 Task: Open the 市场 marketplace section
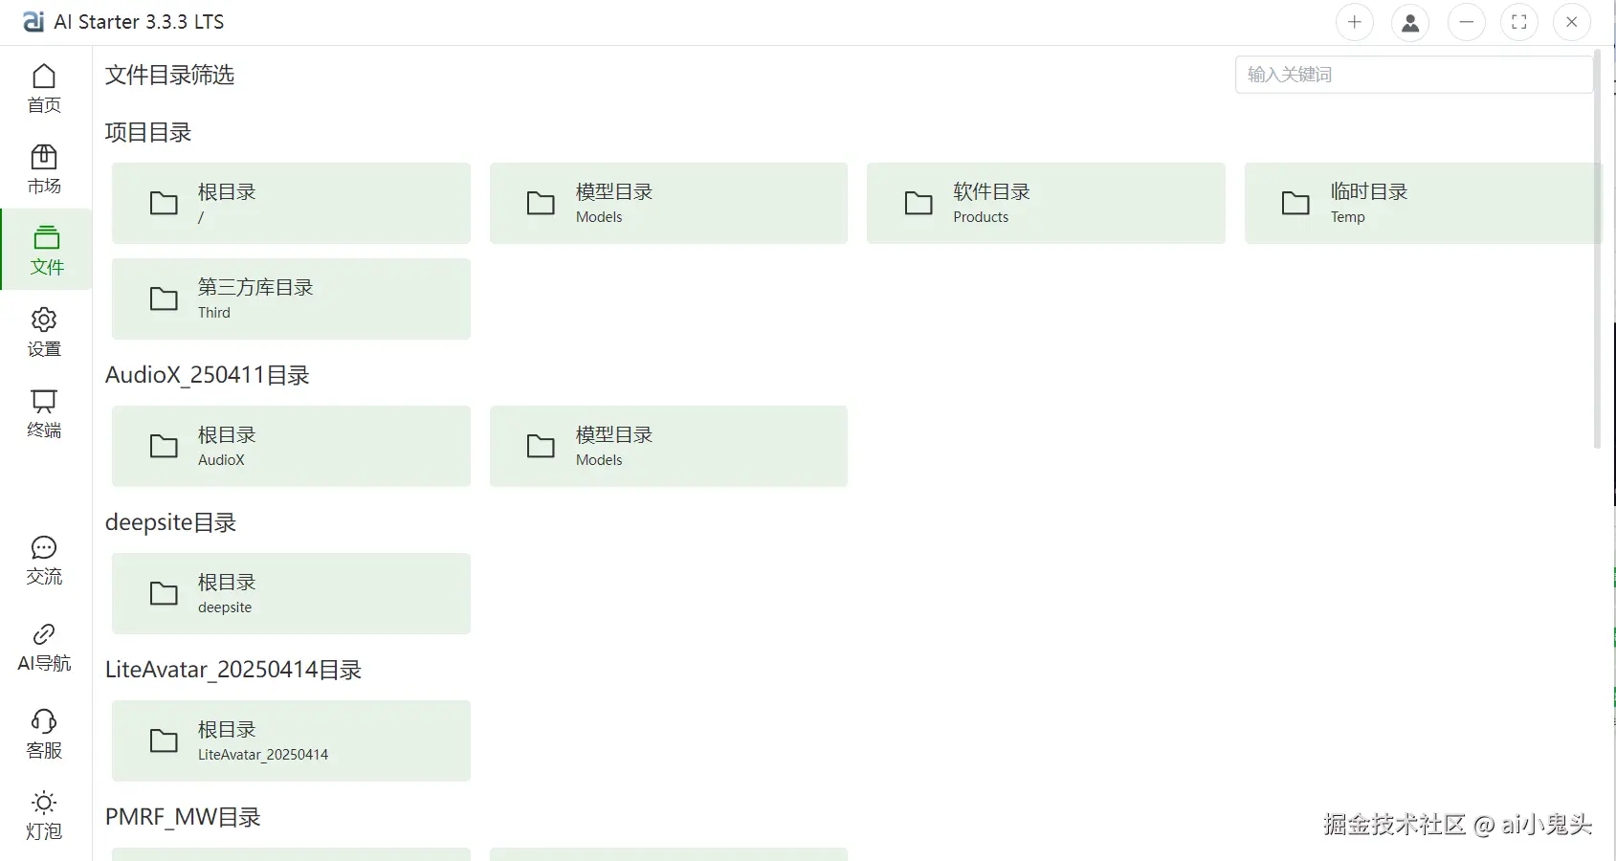44,169
